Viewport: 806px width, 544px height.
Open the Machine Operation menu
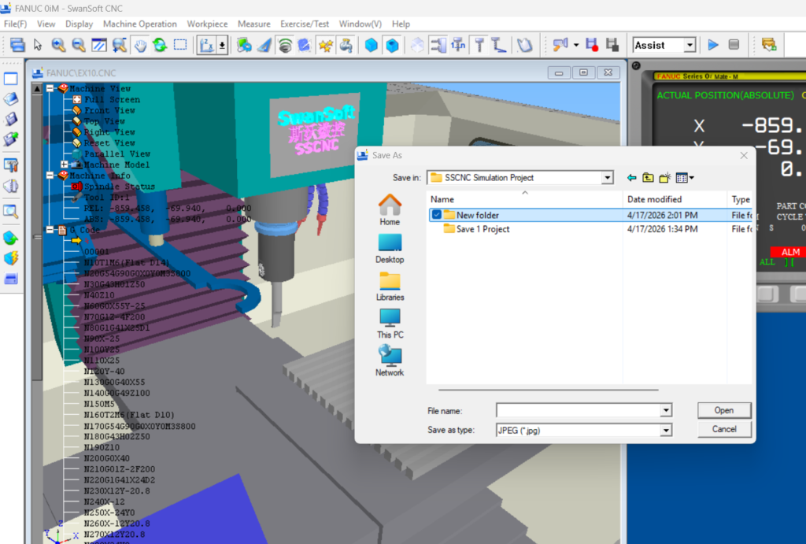[x=140, y=24]
